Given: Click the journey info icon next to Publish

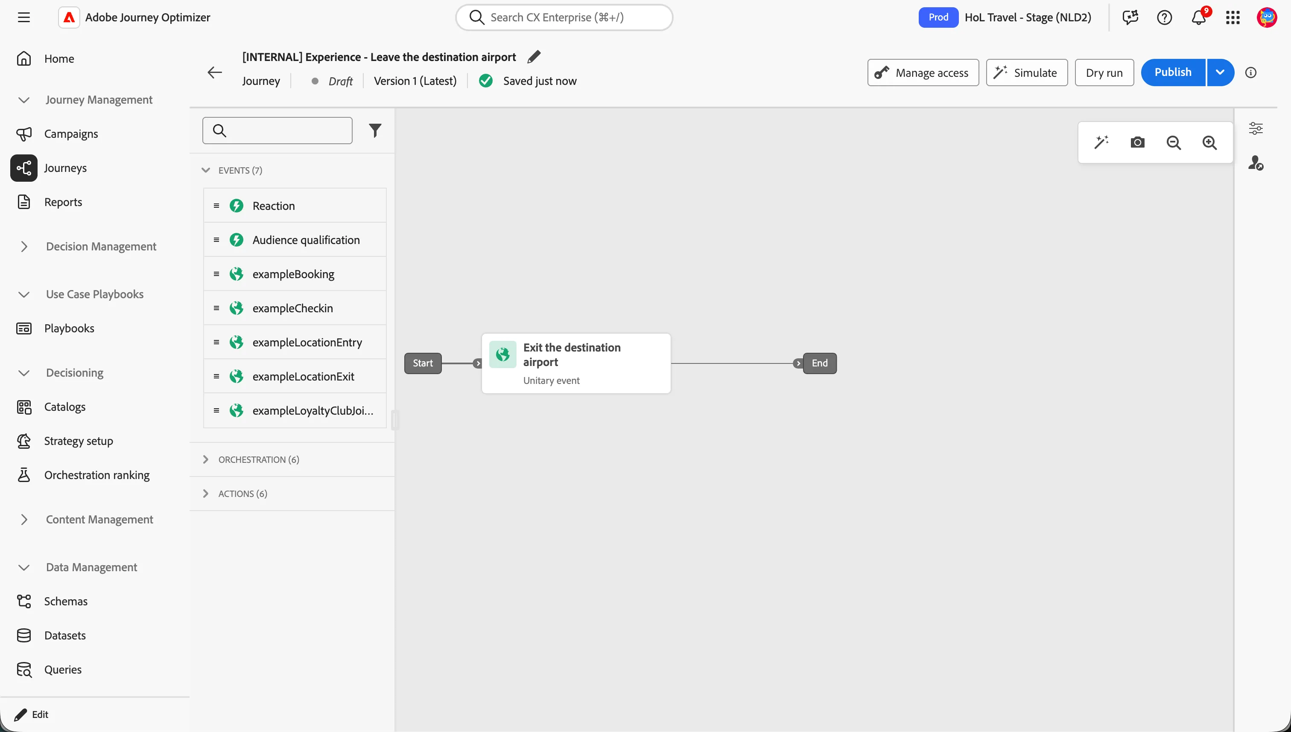Looking at the screenshot, I should [x=1251, y=73].
